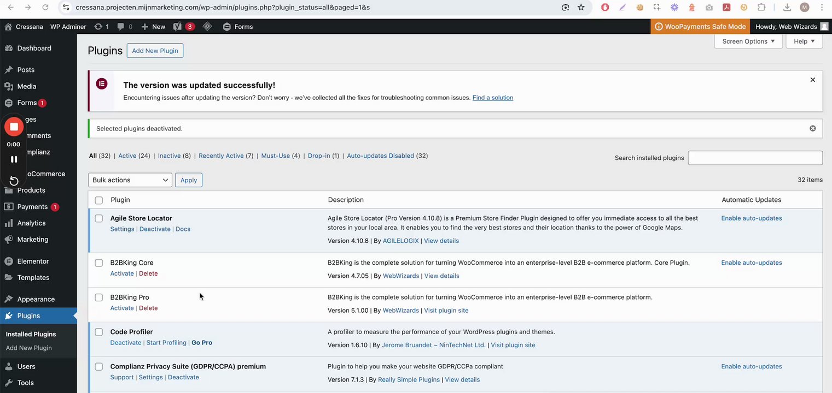Click the comments bubble icon in the admin bar
Image resolution: width=832 pixels, height=393 pixels.
coord(121,27)
